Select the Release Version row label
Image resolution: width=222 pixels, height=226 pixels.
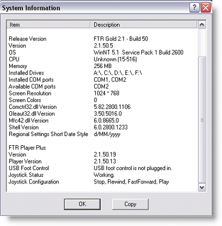[x=27, y=39]
